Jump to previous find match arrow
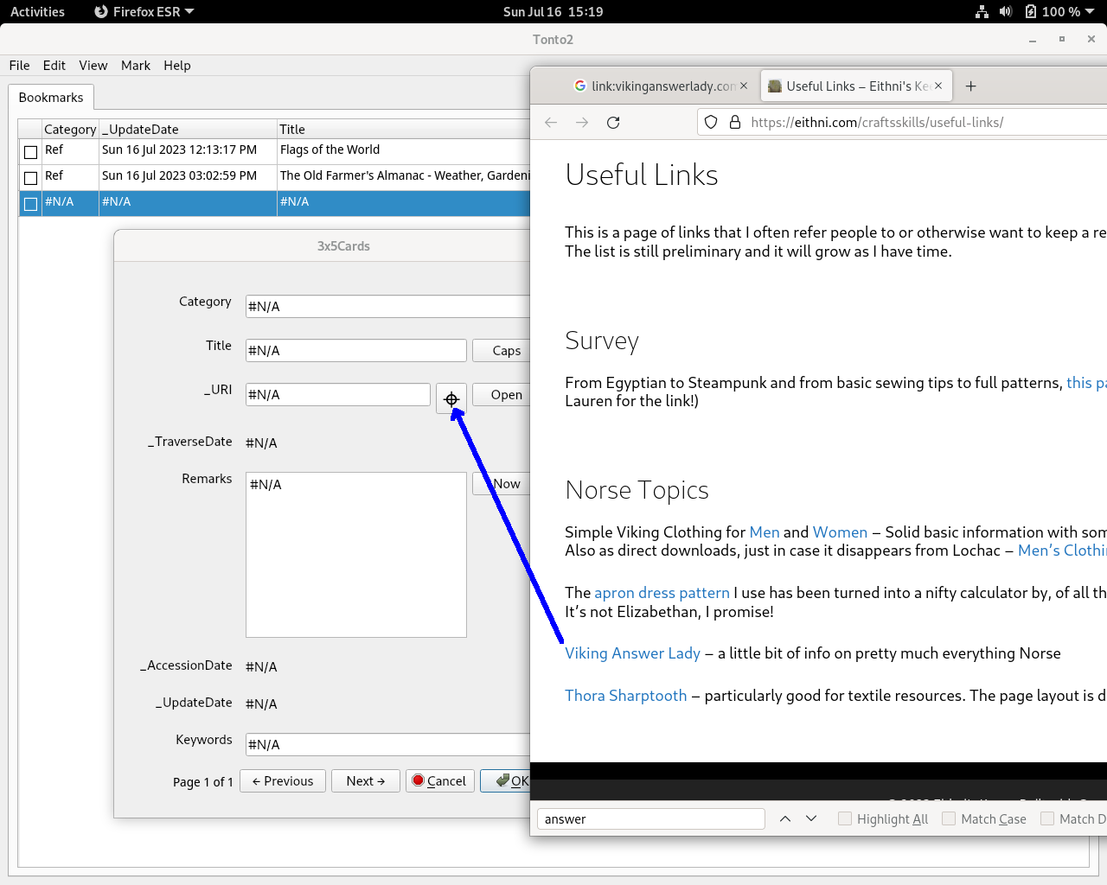This screenshot has width=1107, height=885. (x=785, y=818)
